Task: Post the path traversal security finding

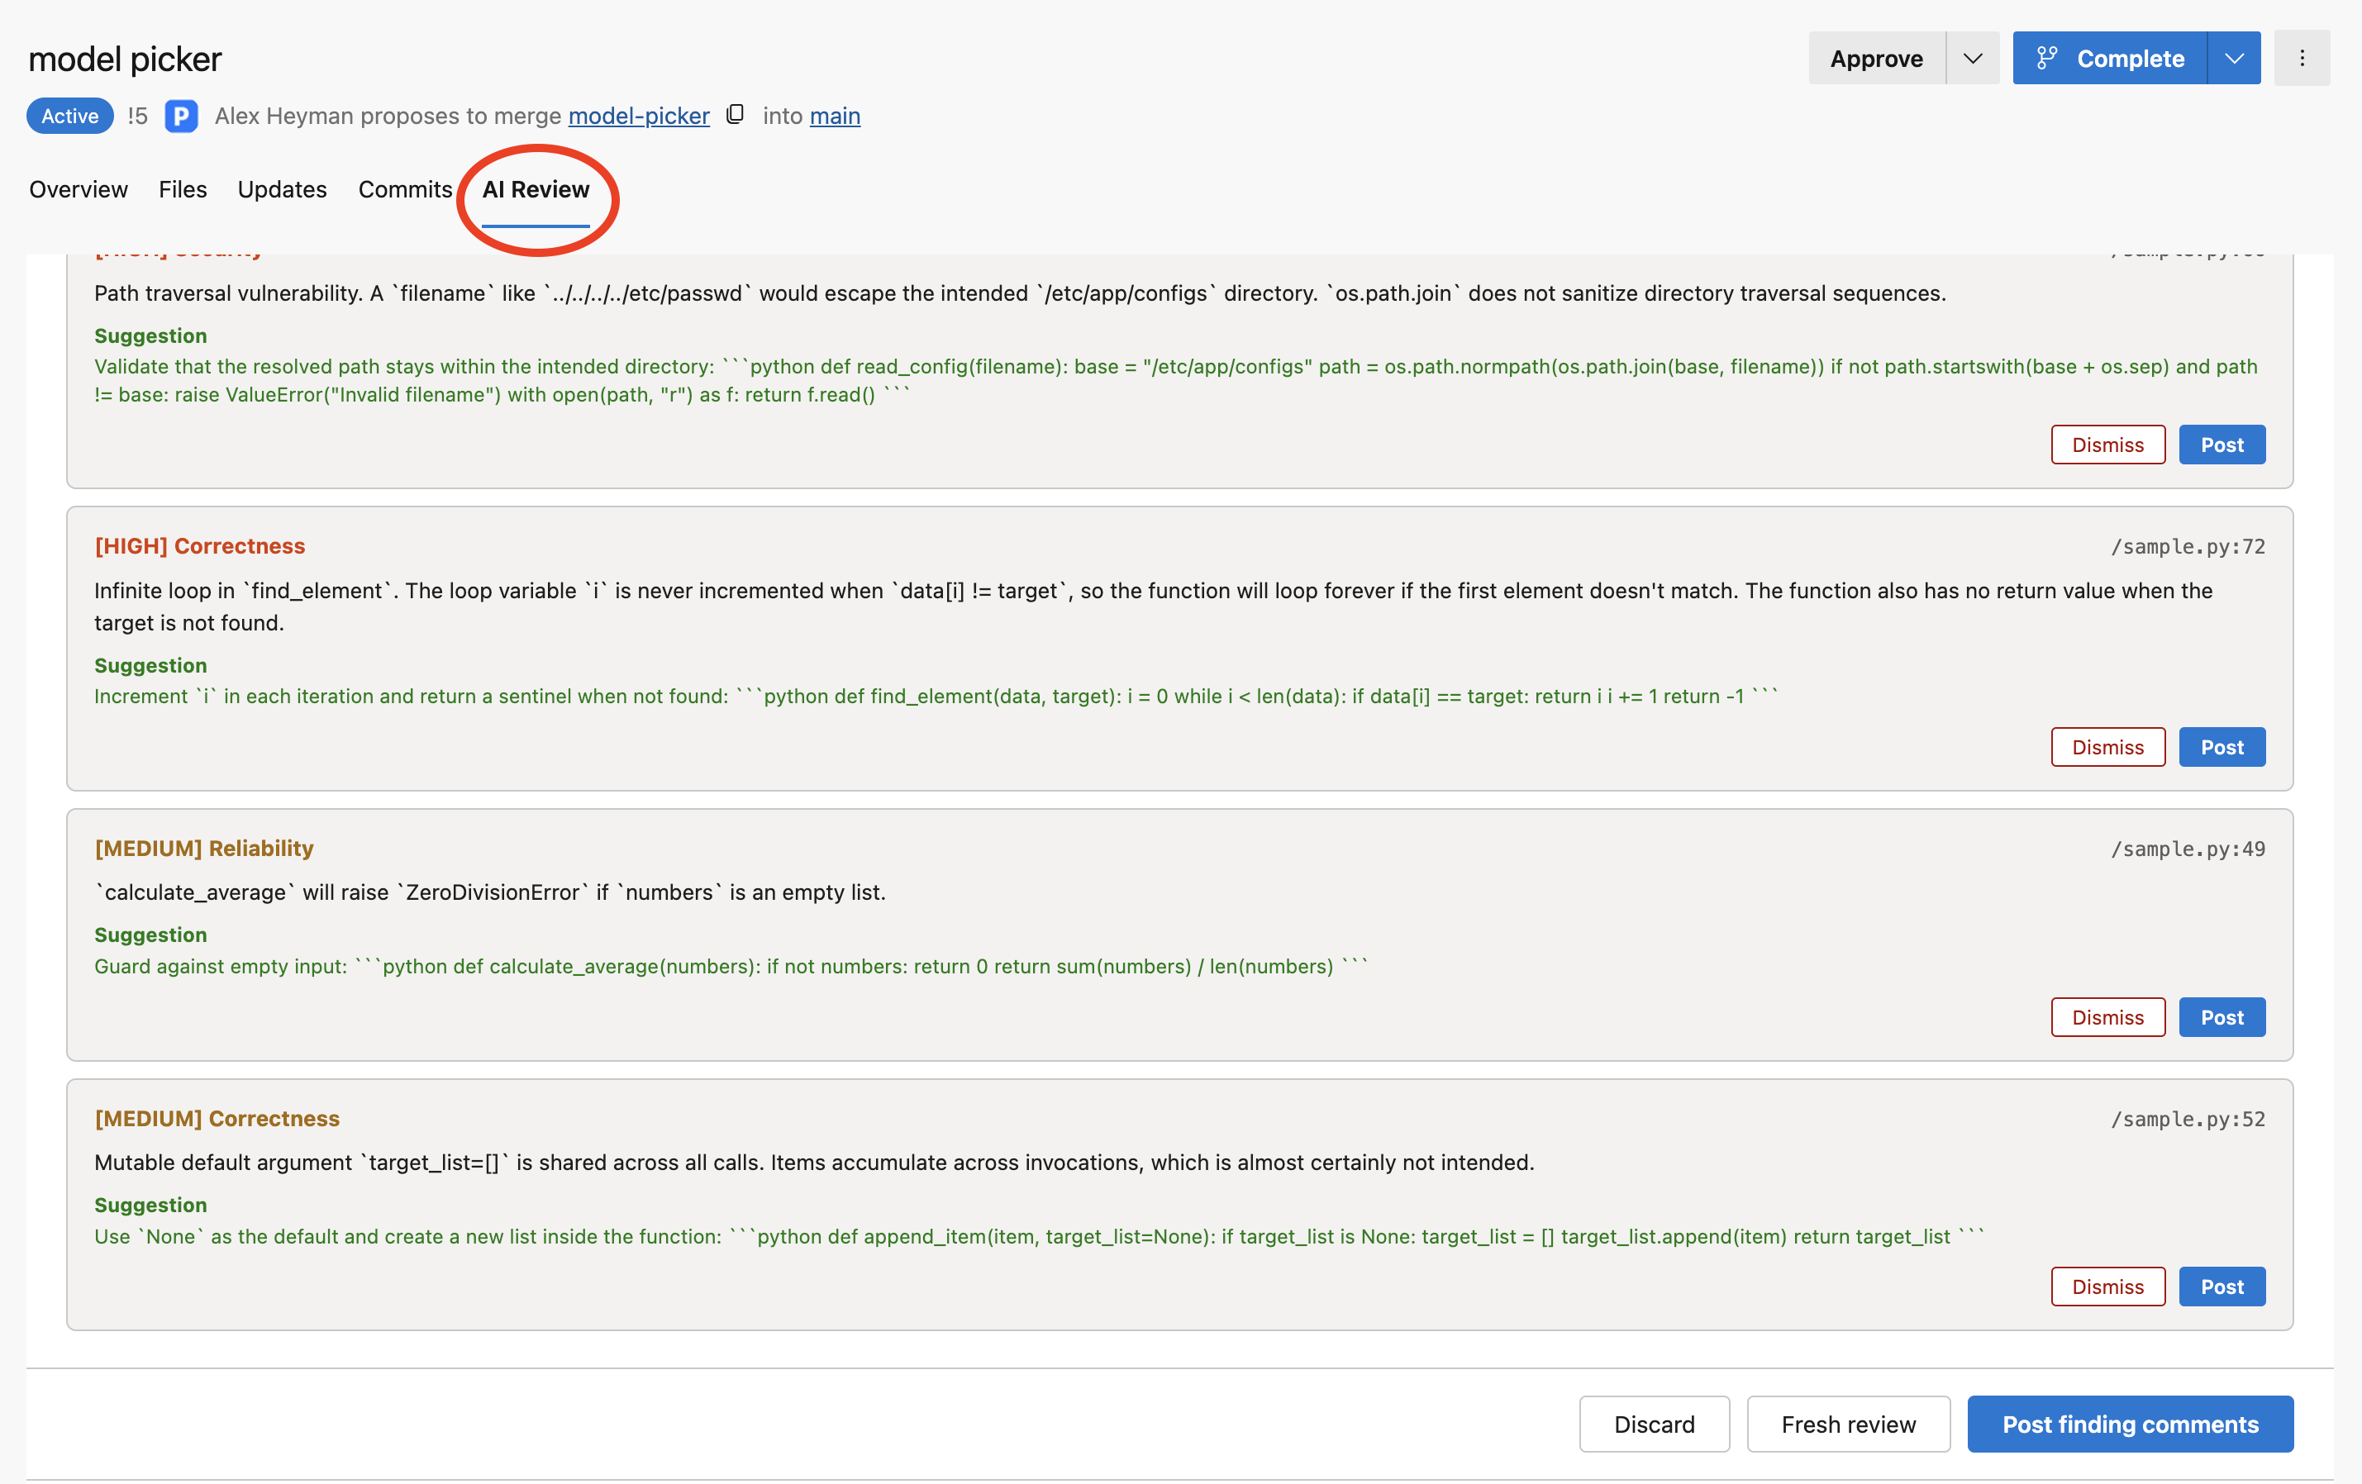Action: click(x=2222, y=445)
